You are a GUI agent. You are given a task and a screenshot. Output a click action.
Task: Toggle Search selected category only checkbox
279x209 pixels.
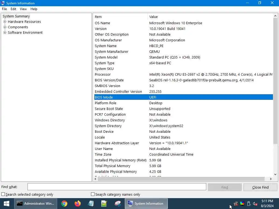tap(3, 194)
